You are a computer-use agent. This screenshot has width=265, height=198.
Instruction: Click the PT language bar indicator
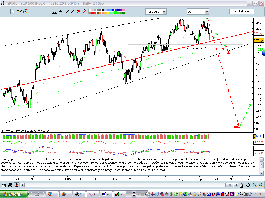(142, 194)
